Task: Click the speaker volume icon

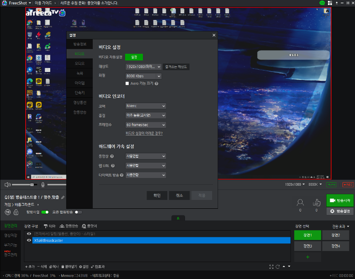Action: pyautogui.click(x=7, y=185)
